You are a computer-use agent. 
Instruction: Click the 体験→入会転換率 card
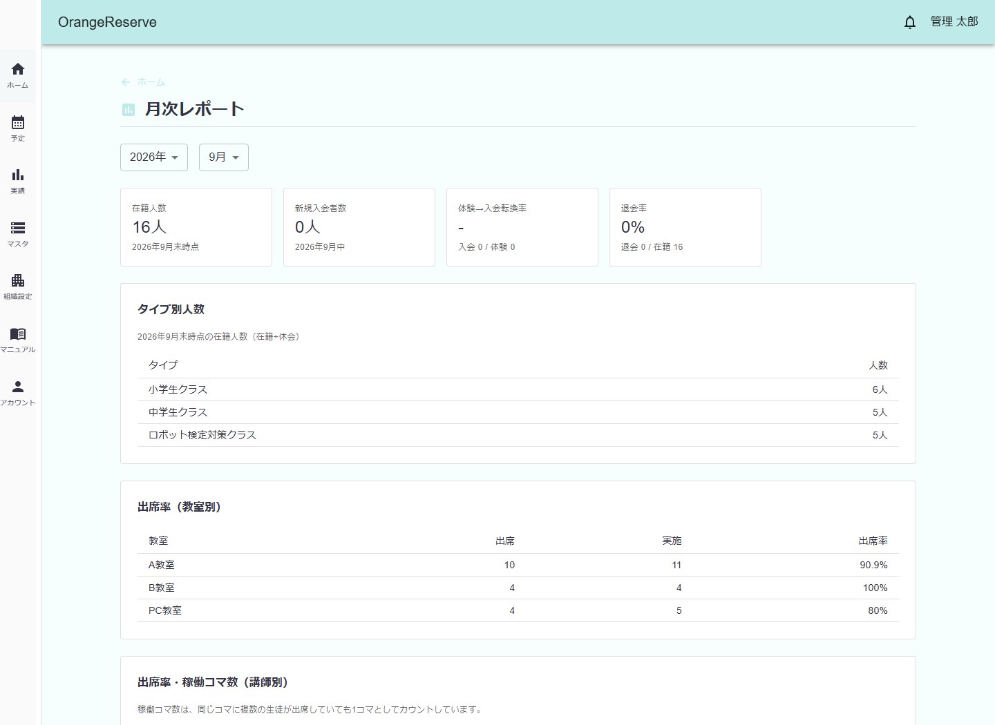[x=522, y=227]
